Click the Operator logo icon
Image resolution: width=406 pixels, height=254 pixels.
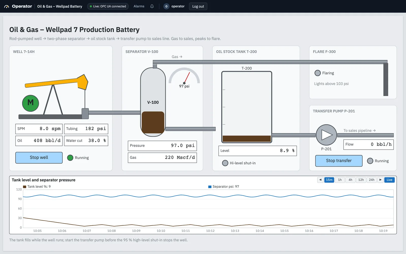(7, 6)
